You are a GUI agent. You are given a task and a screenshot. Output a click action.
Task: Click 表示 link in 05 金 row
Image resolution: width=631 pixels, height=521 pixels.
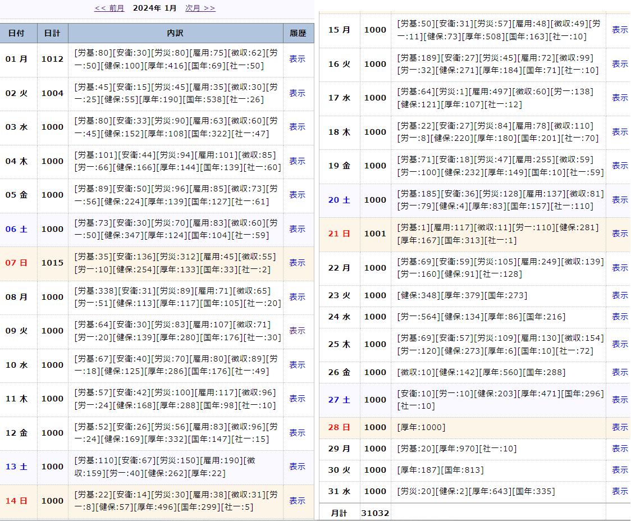(x=297, y=195)
